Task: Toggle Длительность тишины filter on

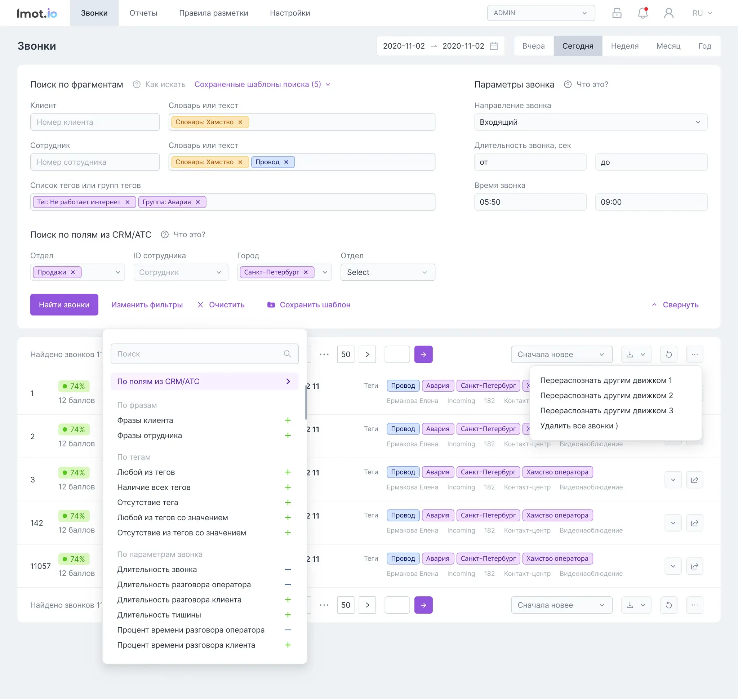Action: click(288, 615)
